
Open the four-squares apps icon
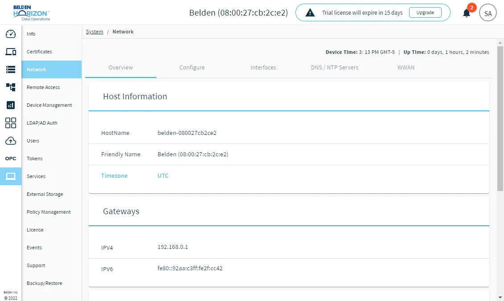(11, 123)
